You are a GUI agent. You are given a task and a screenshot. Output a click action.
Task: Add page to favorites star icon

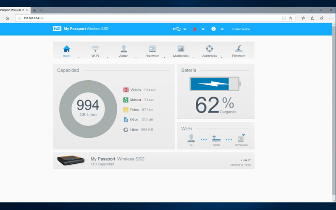point(291,18)
